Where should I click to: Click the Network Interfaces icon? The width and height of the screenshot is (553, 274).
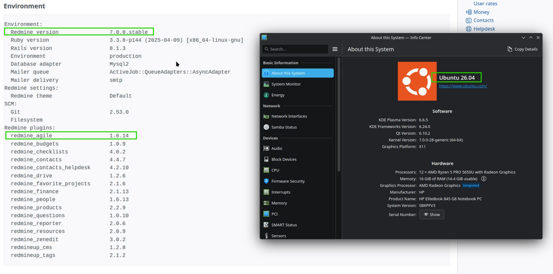coord(266,116)
